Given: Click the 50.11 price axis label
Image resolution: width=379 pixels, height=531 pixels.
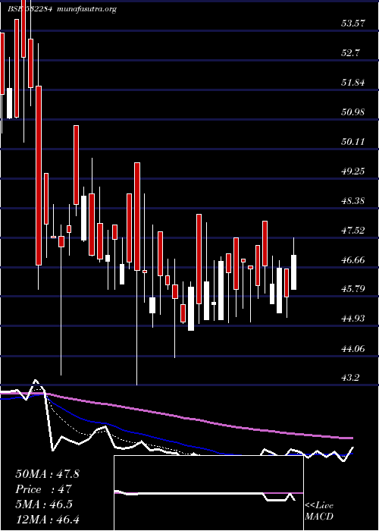Looking at the screenshot, I should click(x=353, y=141).
